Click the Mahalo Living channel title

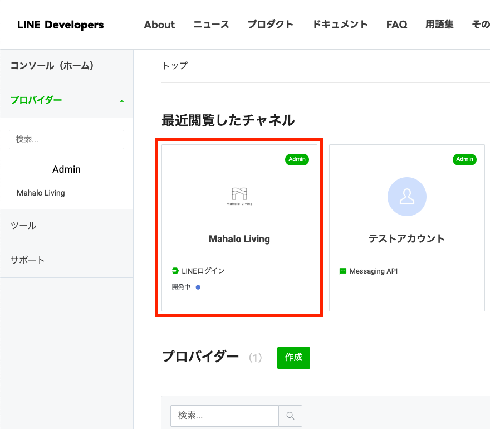pos(239,239)
